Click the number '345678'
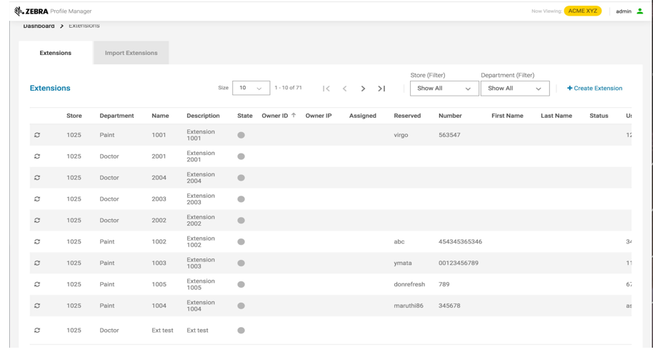The width and height of the screenshot is (655, 362). click(449, 305)
